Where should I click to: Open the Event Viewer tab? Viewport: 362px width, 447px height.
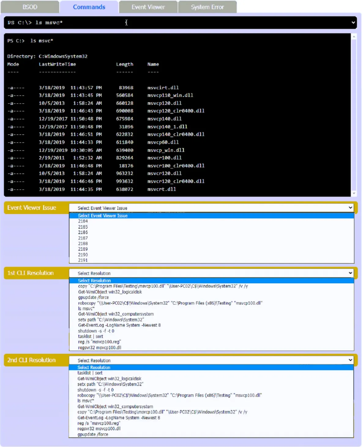pos(148,7)
